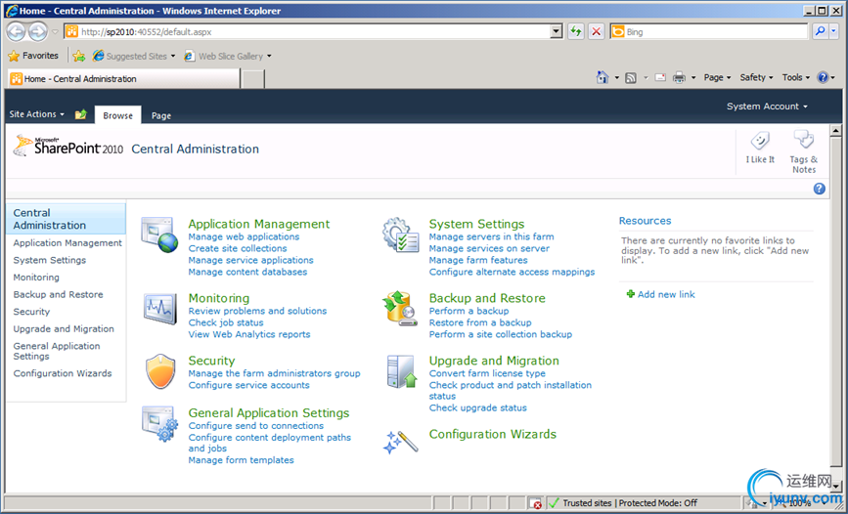
Task: Open the System Account dropdown
Action: [767, 107]
